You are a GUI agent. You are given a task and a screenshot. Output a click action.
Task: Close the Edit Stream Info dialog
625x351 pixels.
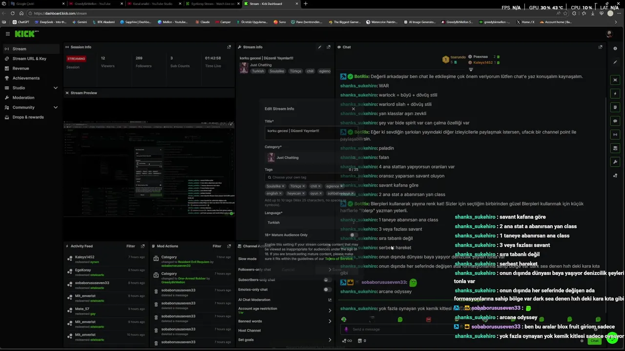pyautogui.click(x=354, y=109)
